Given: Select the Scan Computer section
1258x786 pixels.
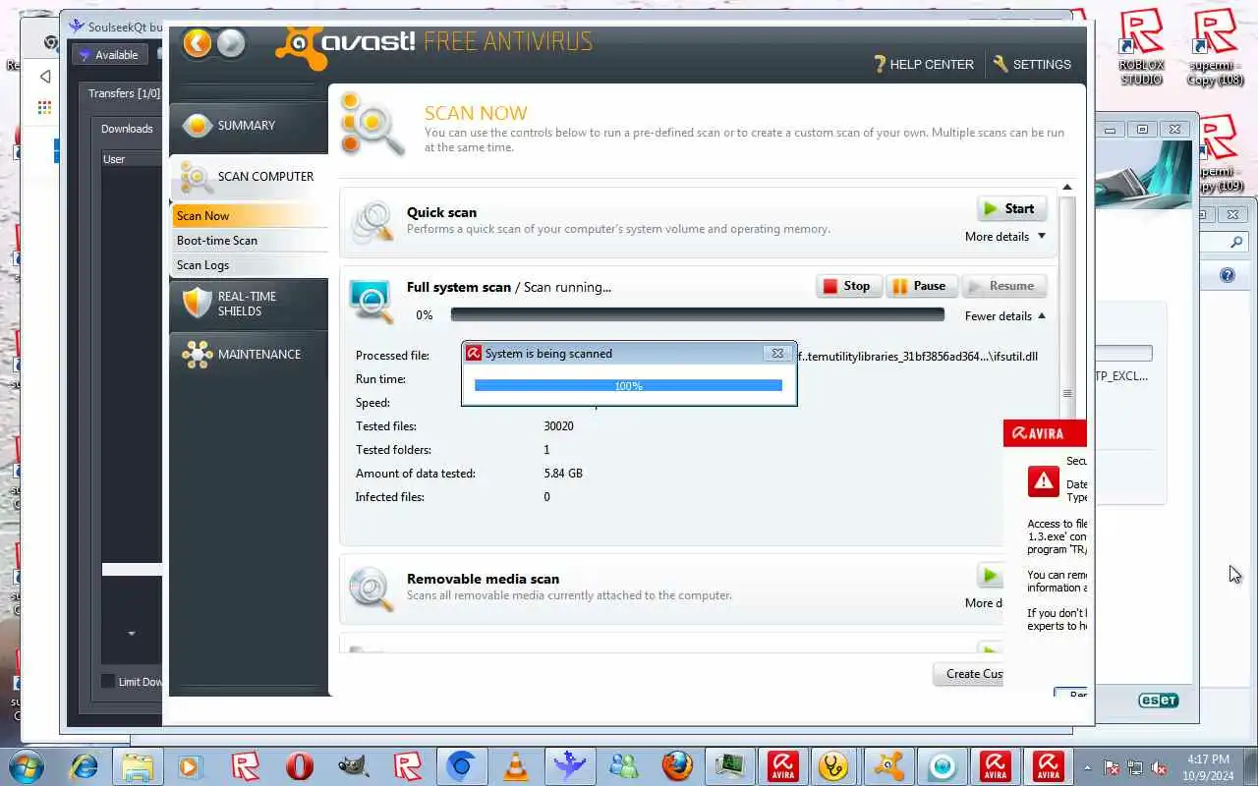Looking at the screenshot, I should (x=248, y=177).
